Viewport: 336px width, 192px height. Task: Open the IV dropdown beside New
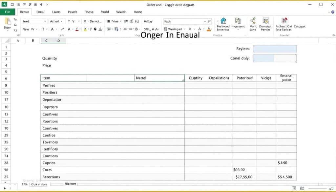point(34,29)
